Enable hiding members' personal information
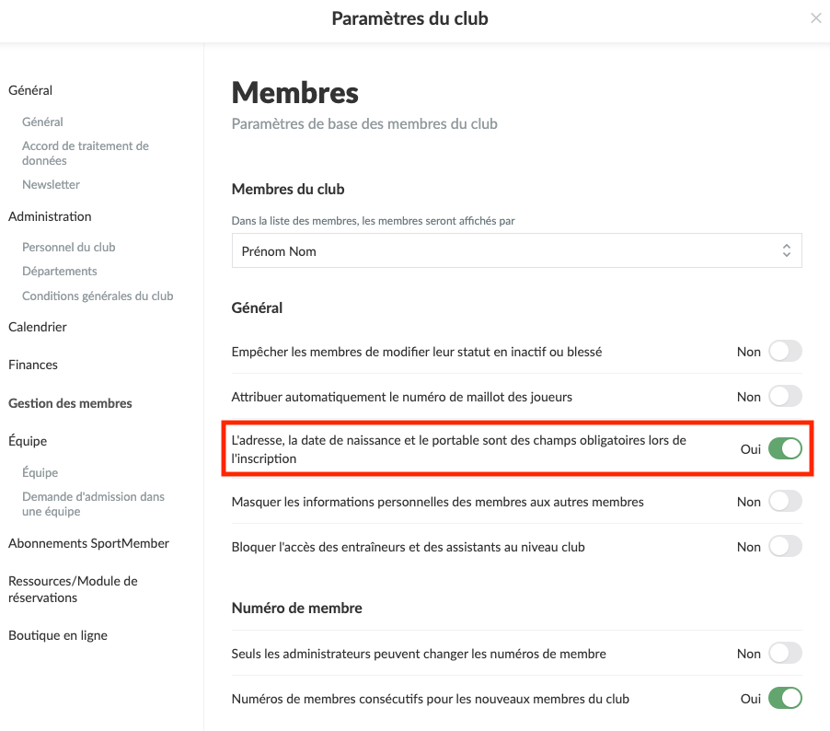The image size is (830, 731). point(785,502)
